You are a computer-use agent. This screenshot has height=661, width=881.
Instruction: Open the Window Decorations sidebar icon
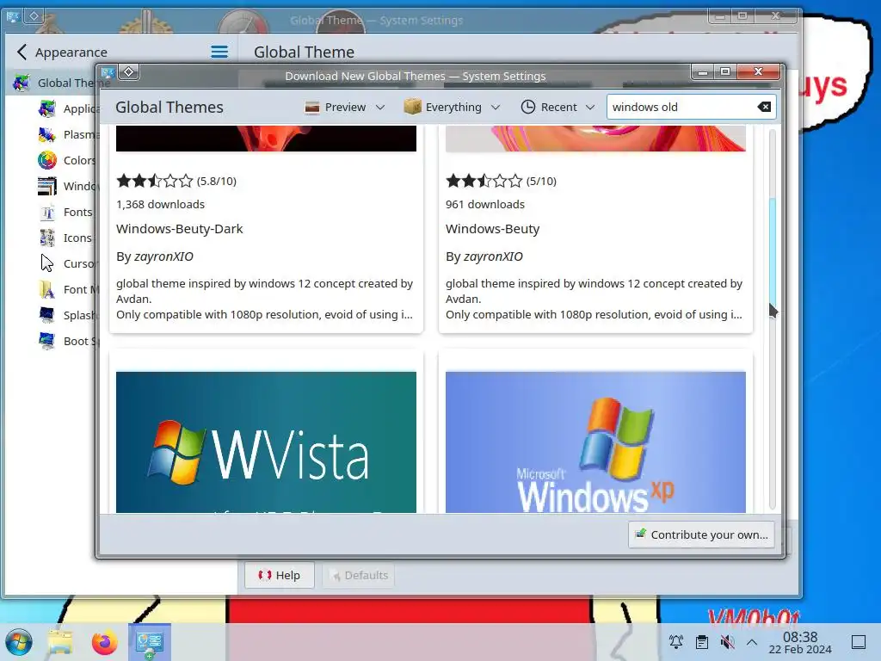[47, 186]
